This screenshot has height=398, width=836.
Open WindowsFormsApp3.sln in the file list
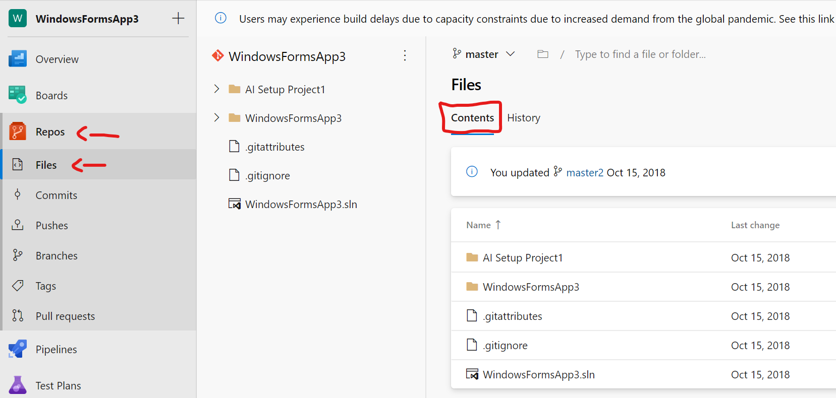pyautogui.click(x=538, y=375)
